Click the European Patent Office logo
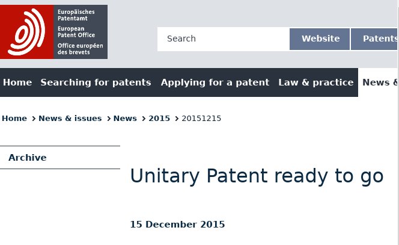This screenshot has width=399, height=245. pyautogui.click(x=53, y=32)
